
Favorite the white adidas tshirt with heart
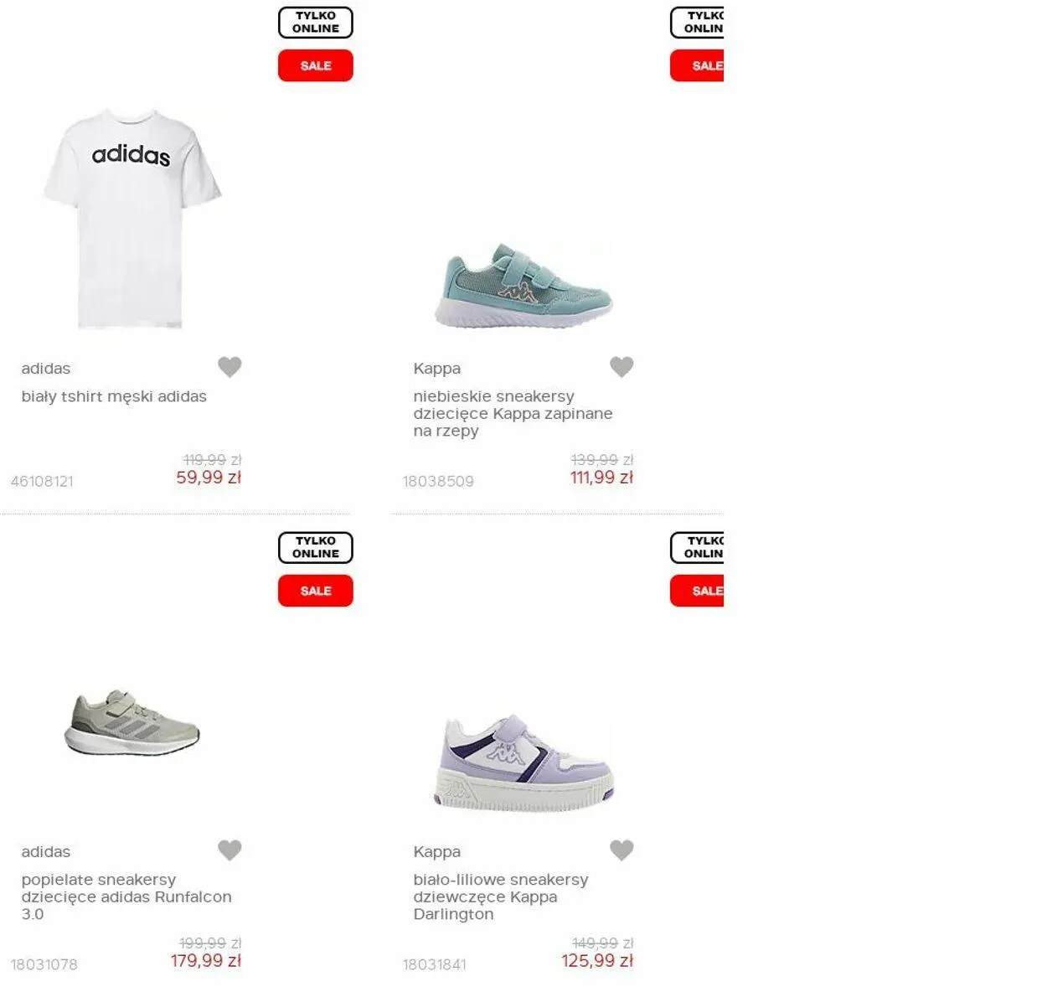pos(230,367)
